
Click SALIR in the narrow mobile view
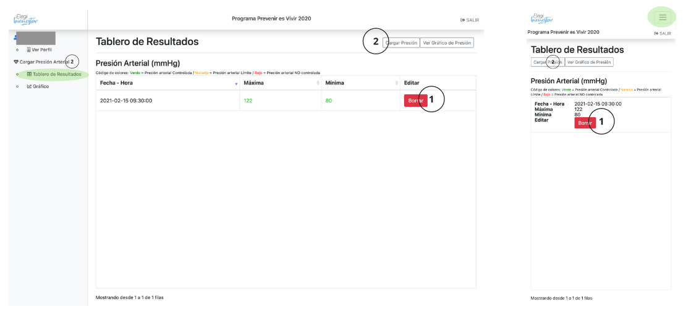click(662, 33)
